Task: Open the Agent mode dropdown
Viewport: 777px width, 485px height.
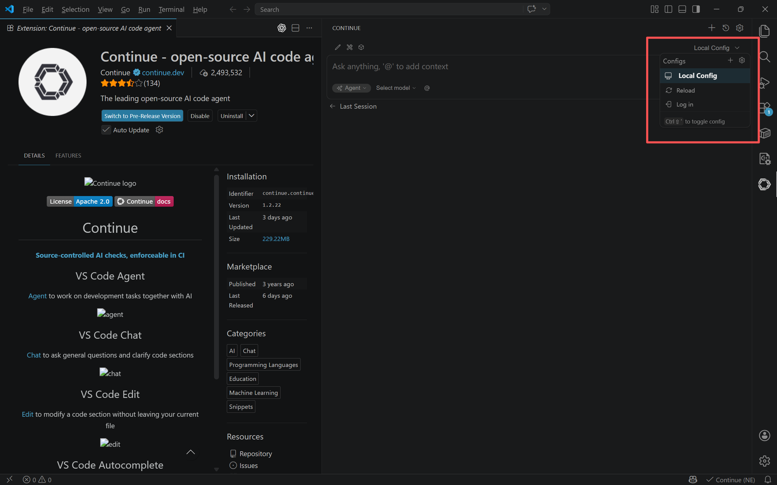Action: click(351, 88)
